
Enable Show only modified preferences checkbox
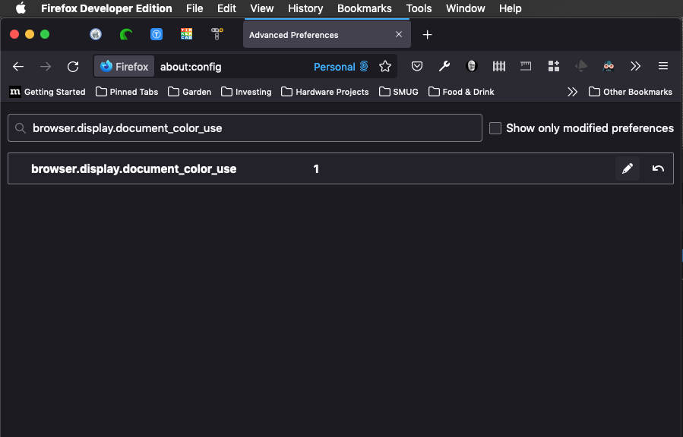tap(495, 128)
